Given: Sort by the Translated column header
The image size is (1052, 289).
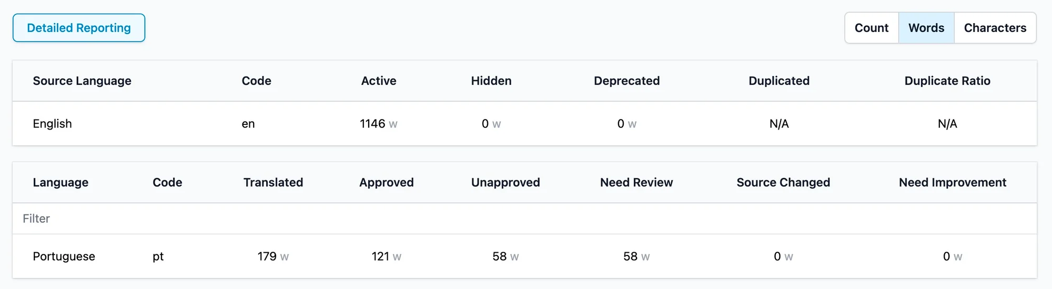Looking at the screenshot, I should (x=273, y=183).
